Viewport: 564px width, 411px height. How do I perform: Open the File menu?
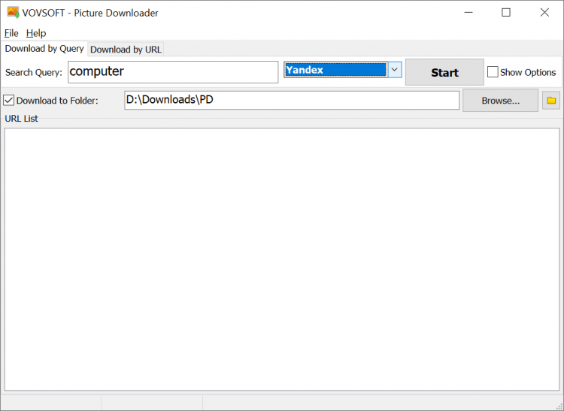pyautogui.click(x=11, y=33)
